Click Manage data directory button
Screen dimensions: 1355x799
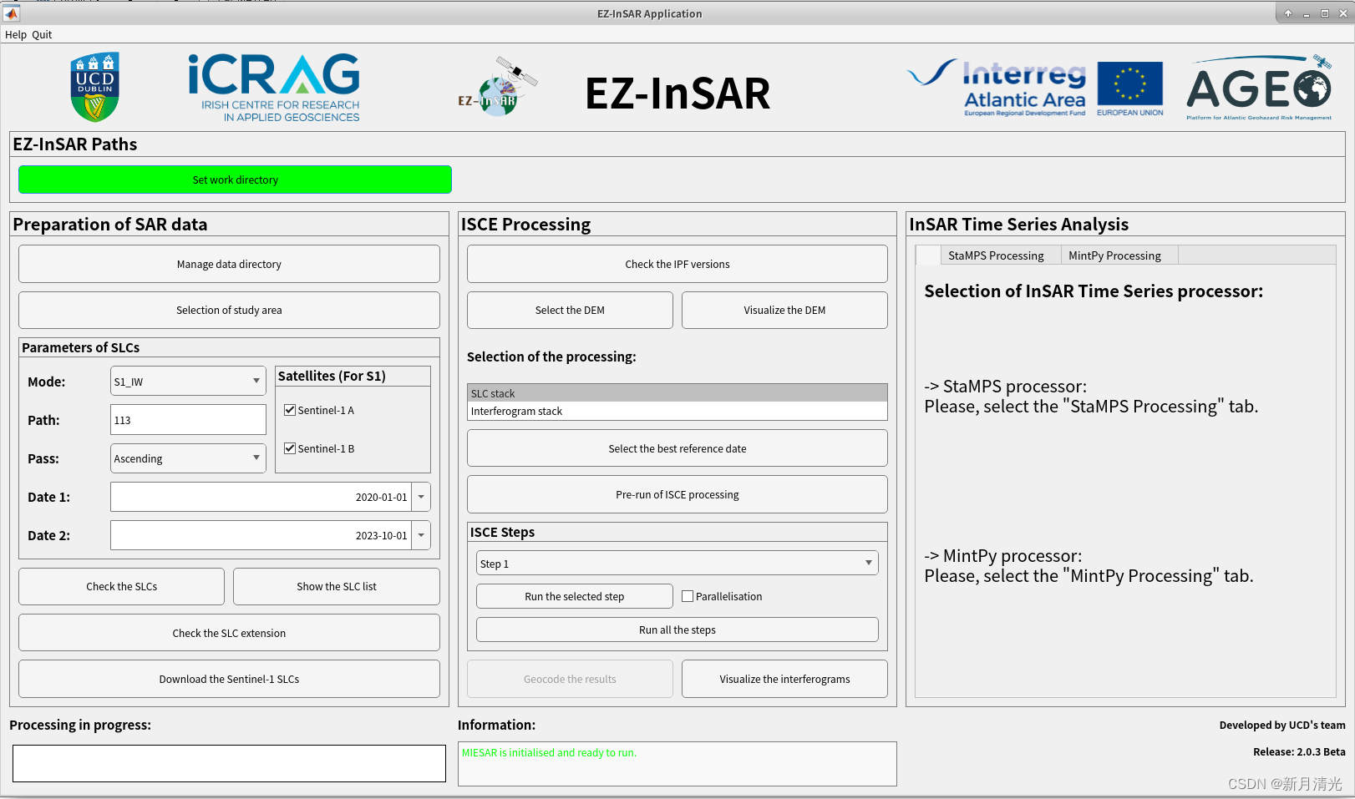[x=229, y=264]
